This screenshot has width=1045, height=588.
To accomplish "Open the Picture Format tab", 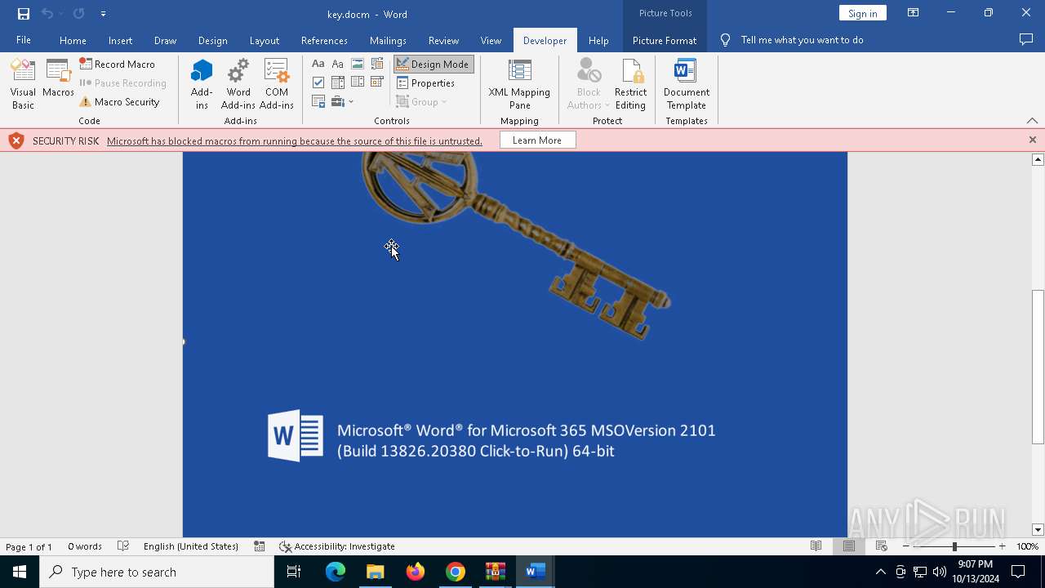I will pos(665,40).
